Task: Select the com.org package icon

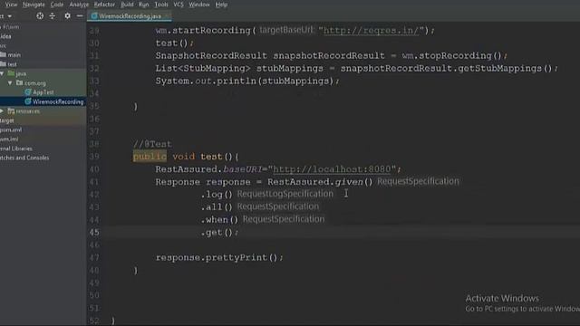Action: pos(20,82)
